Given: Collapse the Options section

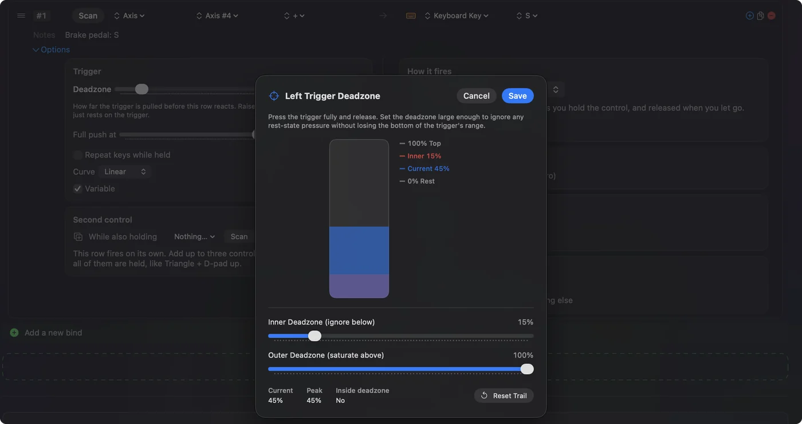Looking at the screenshot, I should 52,50.
